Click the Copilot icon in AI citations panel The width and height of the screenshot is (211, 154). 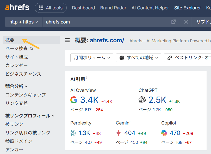coord(164,133)
